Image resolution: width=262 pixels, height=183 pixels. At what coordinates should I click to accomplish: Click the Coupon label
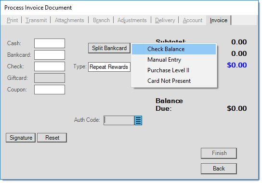pos(17,90)
